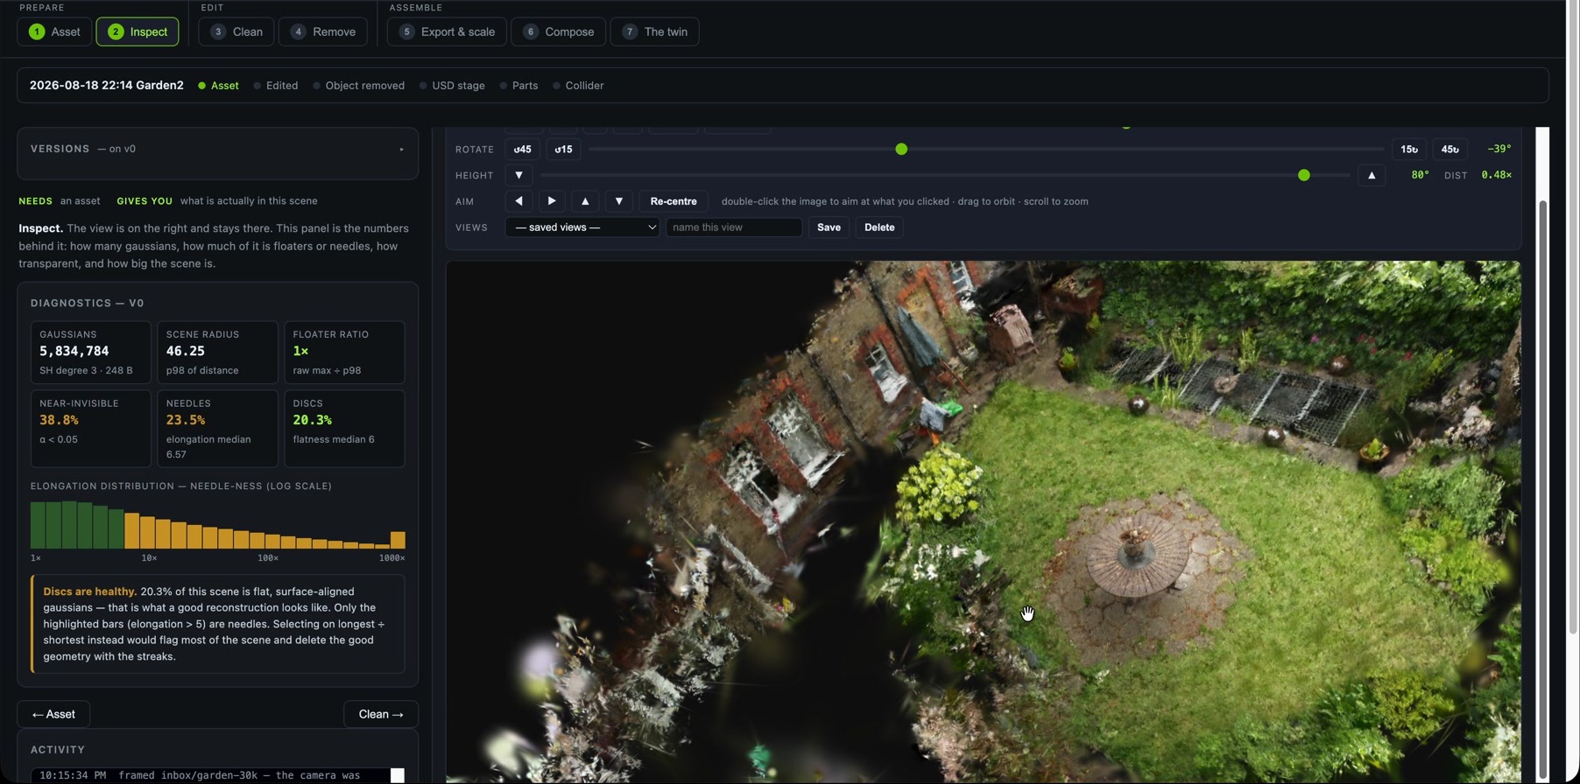The image size is (1580, 784).
Task: Click the Height slider handle
Action: point(1304,176)
